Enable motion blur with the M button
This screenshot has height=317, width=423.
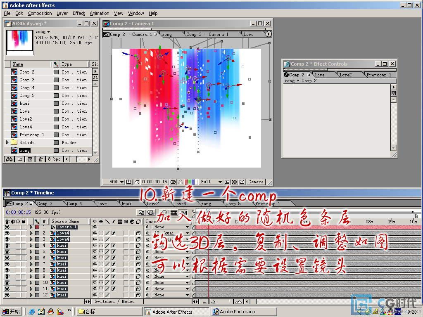pos(184,213)
